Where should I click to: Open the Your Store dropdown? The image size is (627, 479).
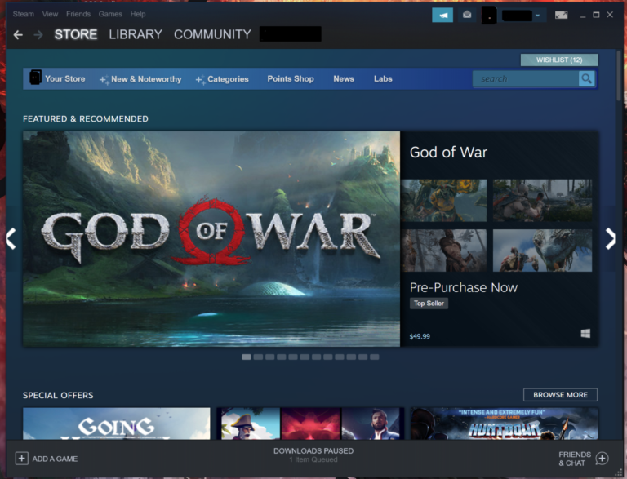(64, 79)
